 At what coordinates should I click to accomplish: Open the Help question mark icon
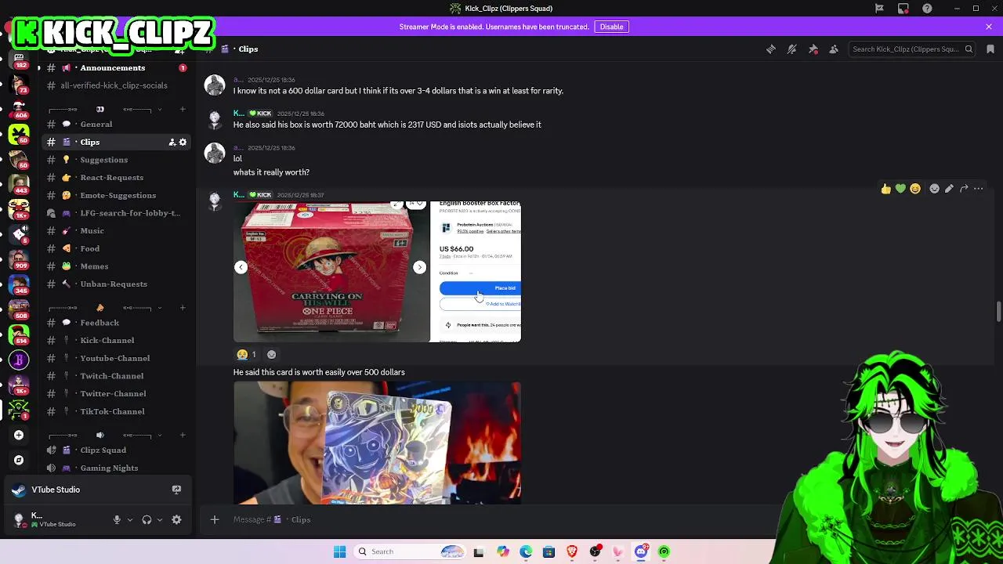point(928,9)
